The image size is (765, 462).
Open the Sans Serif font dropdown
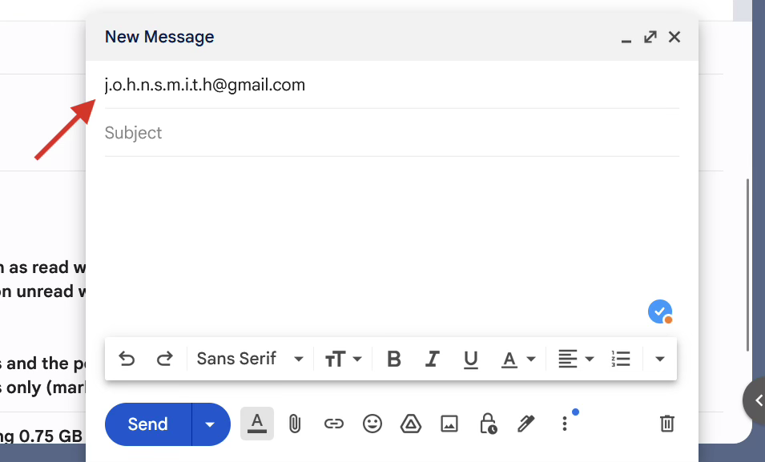(250, 359)
